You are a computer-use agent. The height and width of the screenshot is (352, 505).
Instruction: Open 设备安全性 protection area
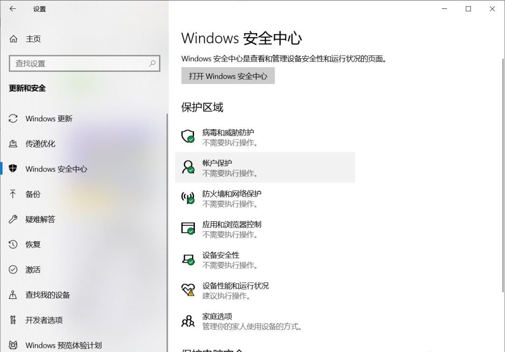tap(265, 260)
